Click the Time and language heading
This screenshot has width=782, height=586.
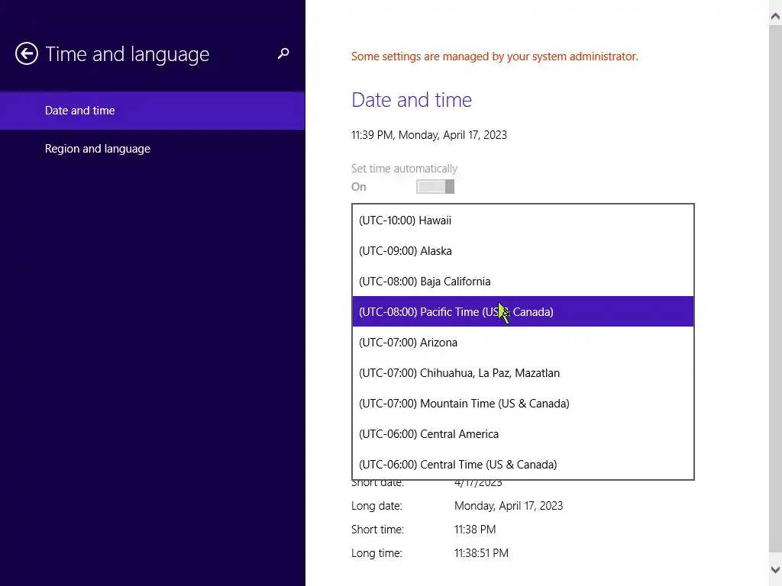click(x=128, y=54)
